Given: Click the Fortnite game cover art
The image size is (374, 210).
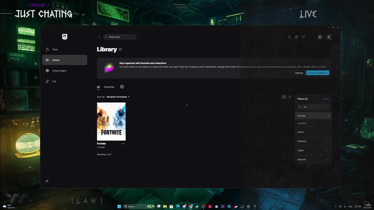Looking at the screenshot, I should point(111,121).
